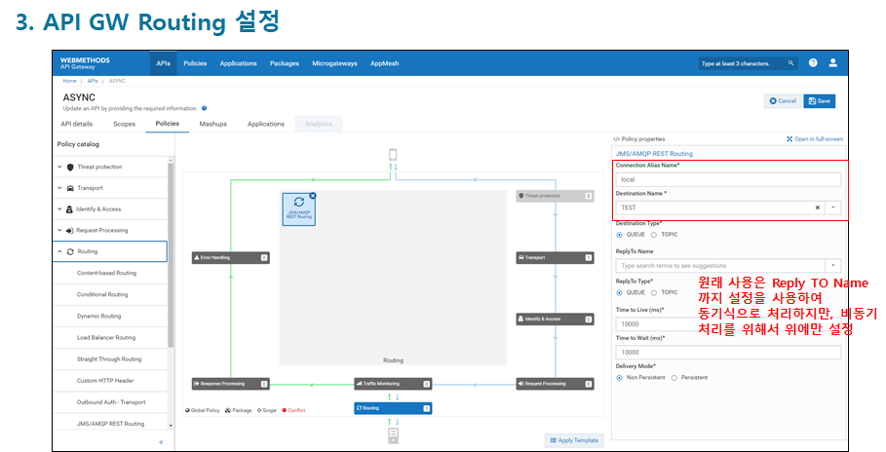The height and width of the screenshot is (452, 886).
Task: Select the Traffic Monitoring stage block
Action: tap(391, 384)
